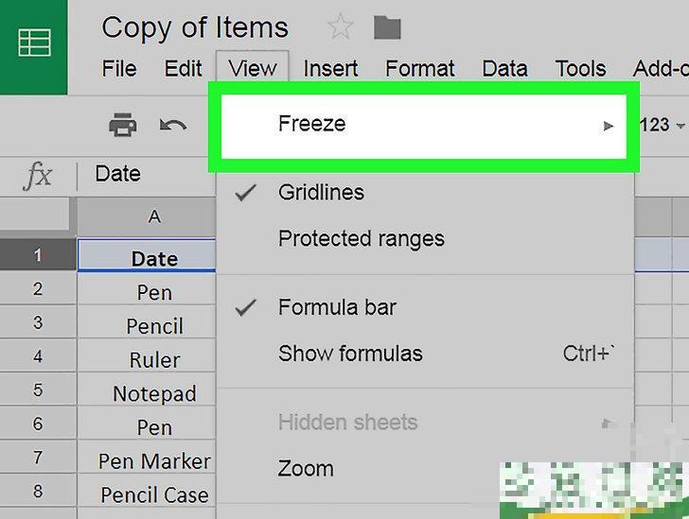Select Protected ranges menu entry
The height and width of the screenshot is (519, 689).
coord(361,239)
